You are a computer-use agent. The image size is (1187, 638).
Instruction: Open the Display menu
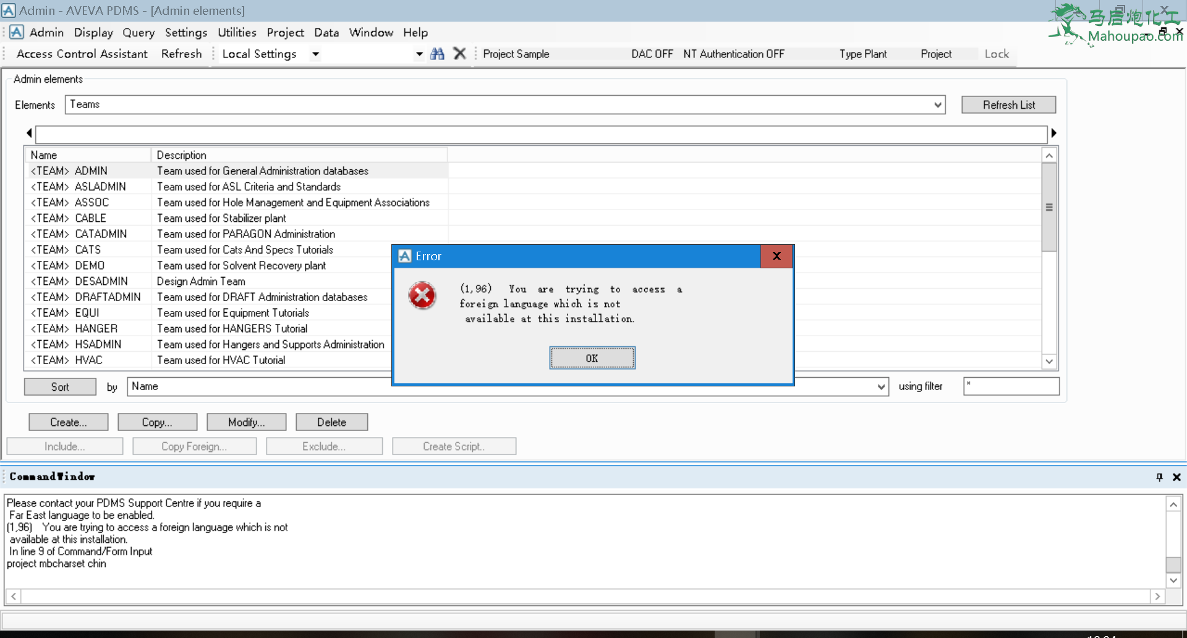pos(93,32)
